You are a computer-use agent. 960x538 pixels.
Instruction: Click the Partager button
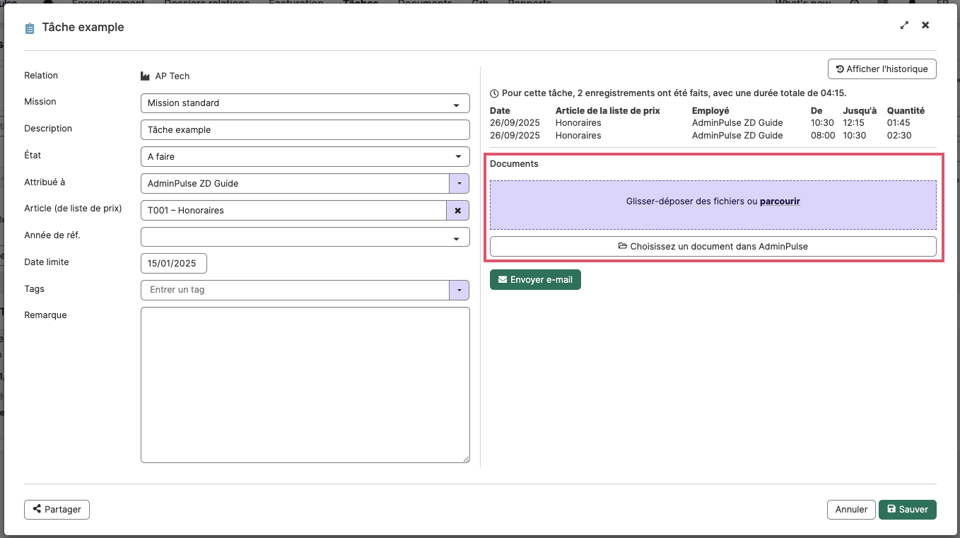click(57, 509)
